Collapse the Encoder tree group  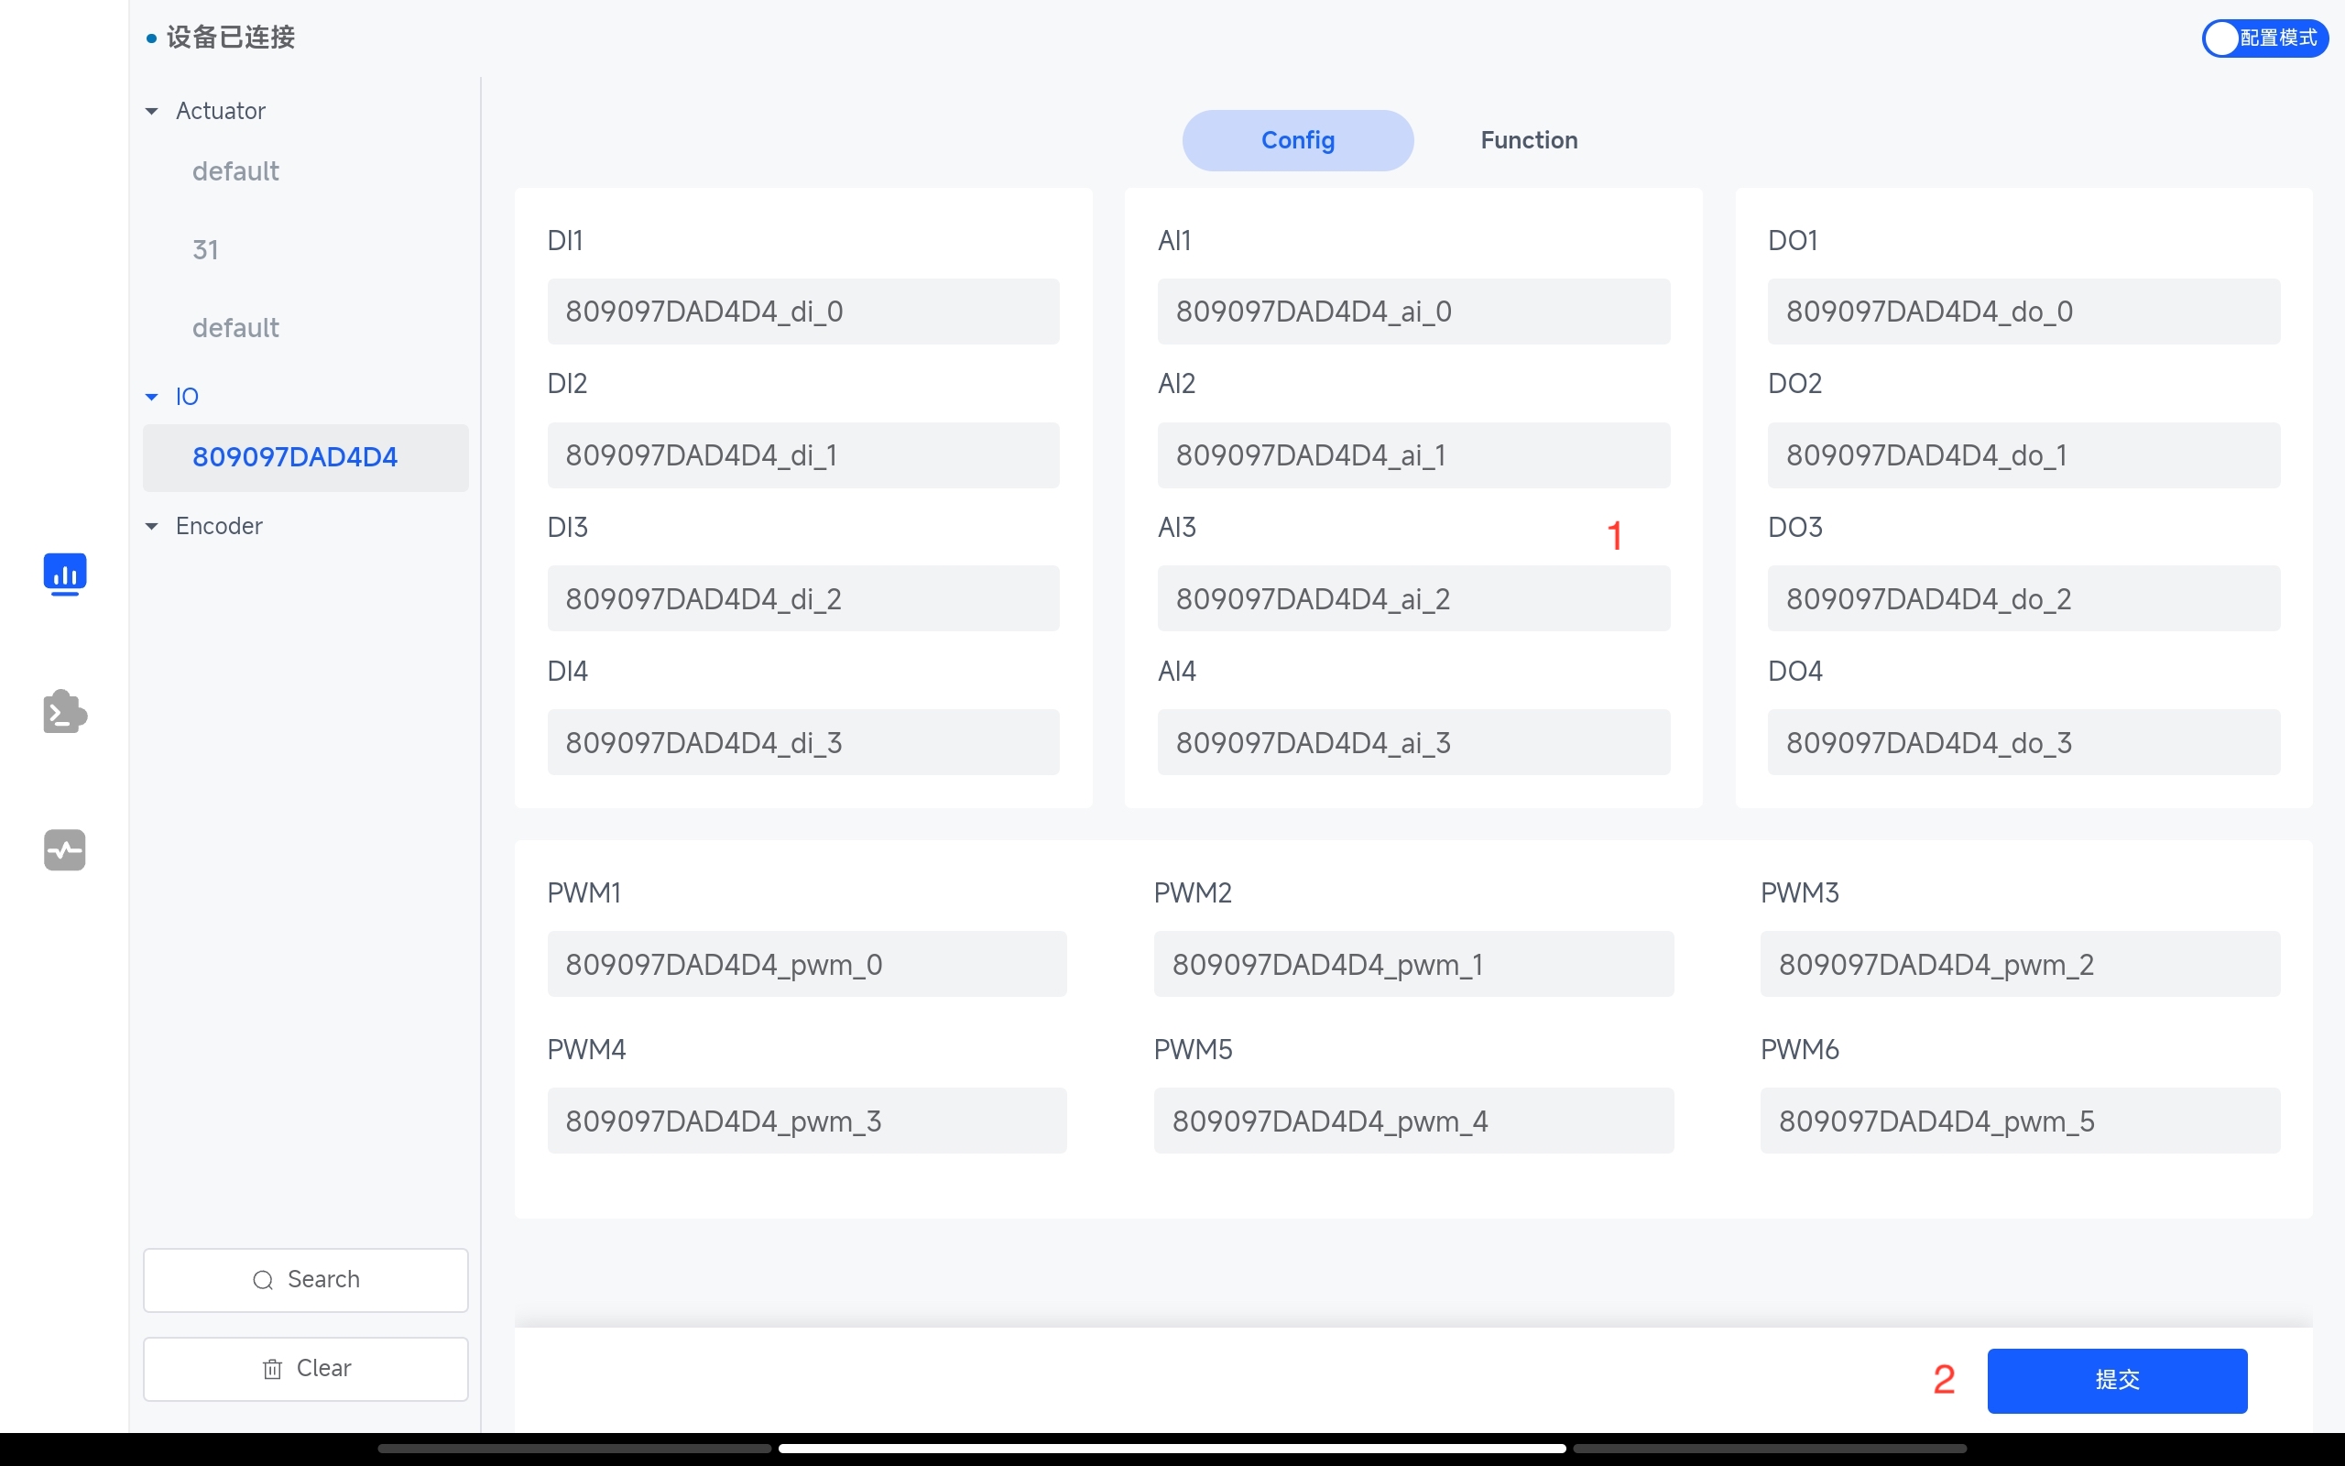[152, 527]
